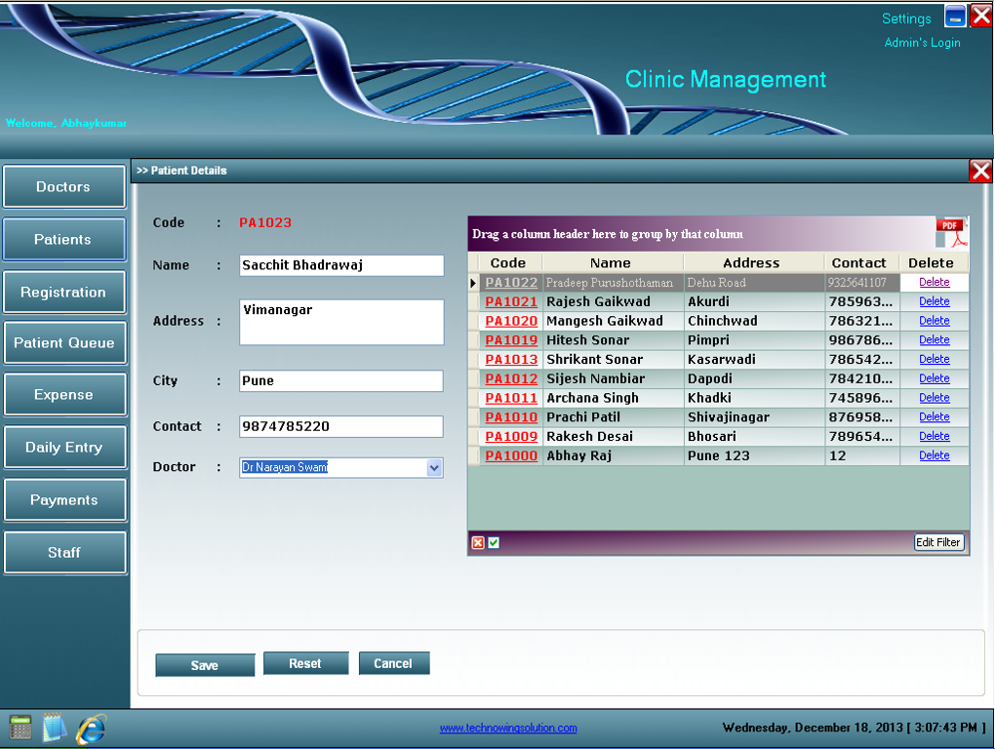Delete the Rajesh Gaikwad patient row

pyautogui.click(x=934, y=301)
